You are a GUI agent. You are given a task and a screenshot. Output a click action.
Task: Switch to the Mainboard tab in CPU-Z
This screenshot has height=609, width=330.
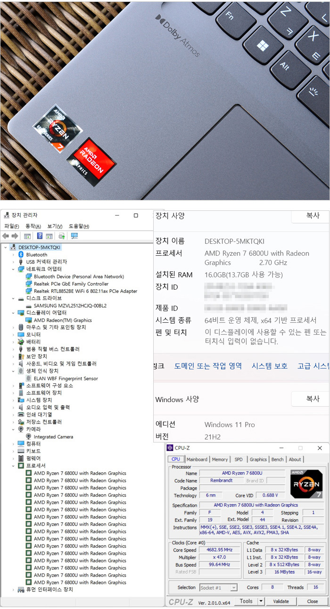coord(197,459)
